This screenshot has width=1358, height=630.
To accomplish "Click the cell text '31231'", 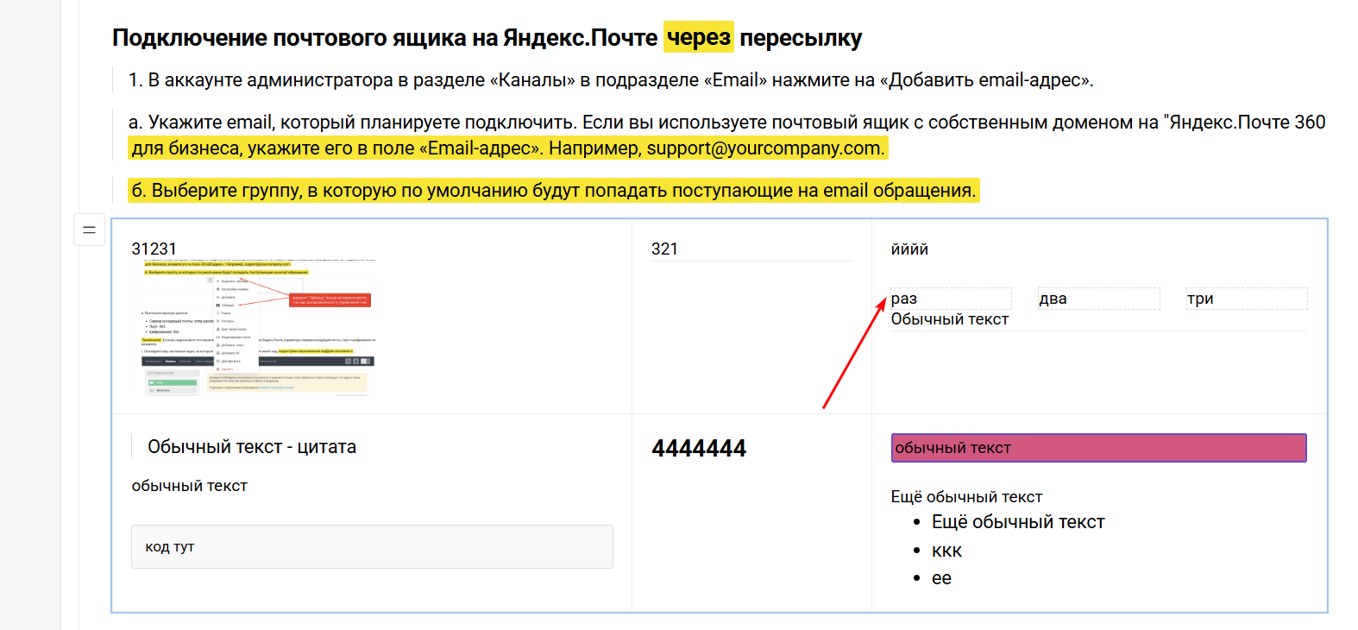I will point(154,249).
